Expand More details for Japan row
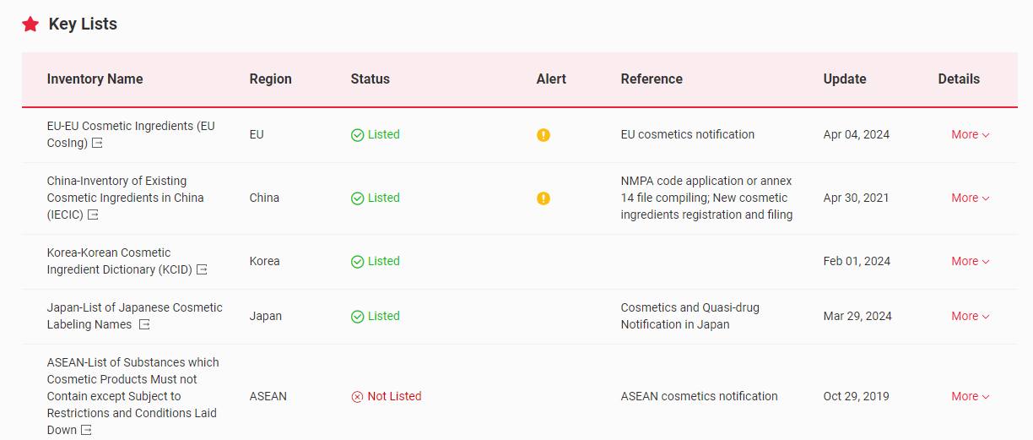This screenshot has width=1033, height=440. tap(970, 317)
